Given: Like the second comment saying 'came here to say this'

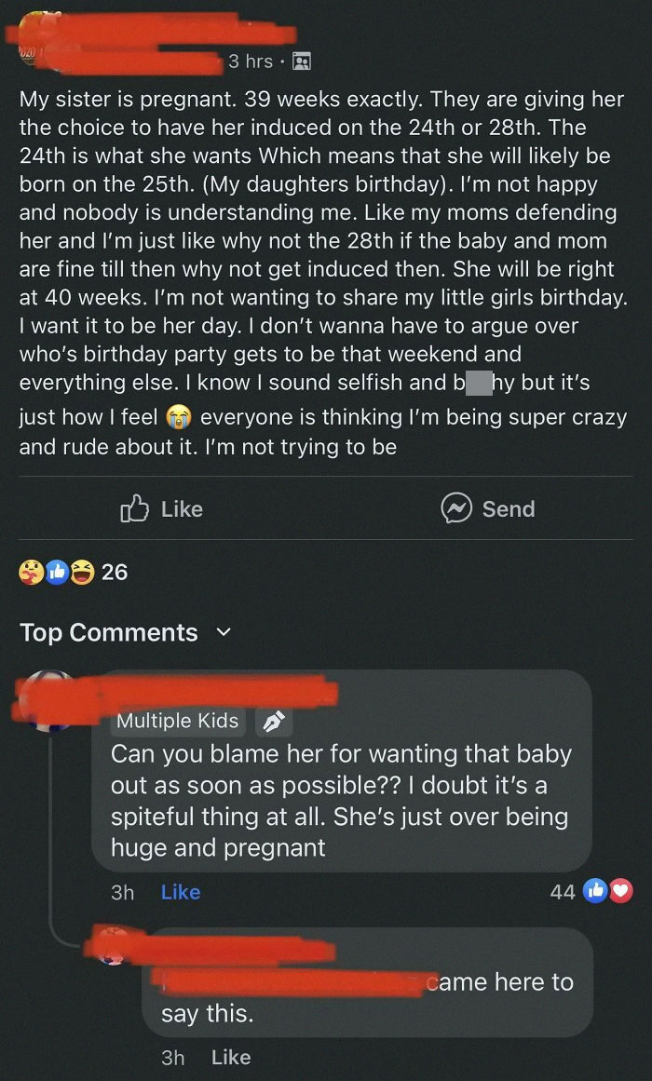Looking at the screenshot, I should 232,1057.
